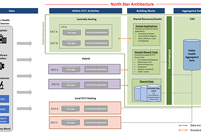Click the orange dashed Standard legend arrow

pos(183,130)
